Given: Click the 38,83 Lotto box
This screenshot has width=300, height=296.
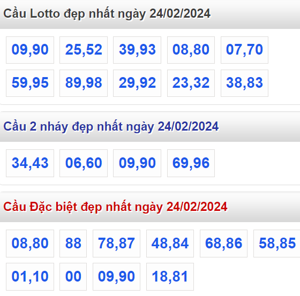Looking at the screenshot, I should point(244,83).
